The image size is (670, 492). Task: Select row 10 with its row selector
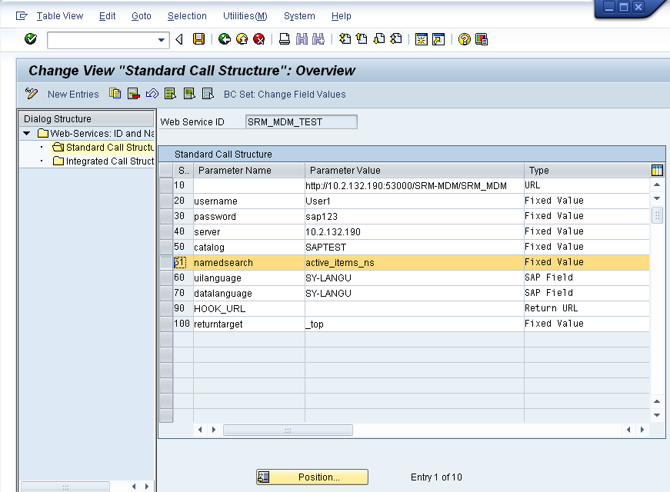tap(166, 186)
